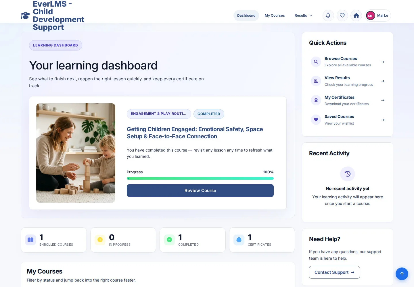Click the 'View your wishlist' text
This screenshot has height=287, width=414.
(x=339, y=123)
